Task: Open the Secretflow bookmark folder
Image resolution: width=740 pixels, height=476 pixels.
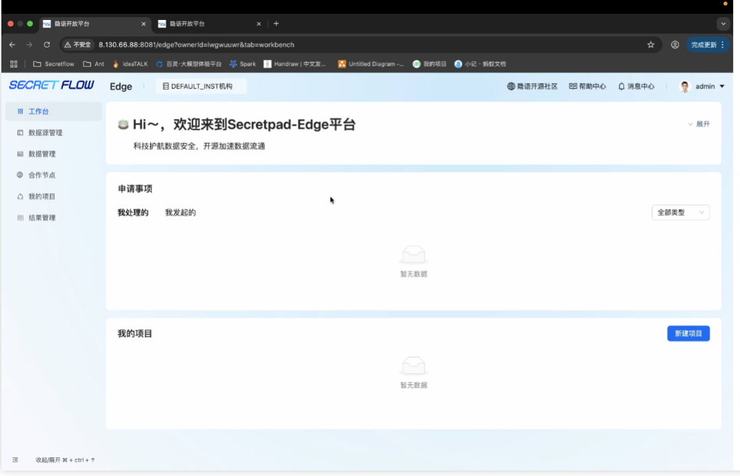Action: (54, 64)
